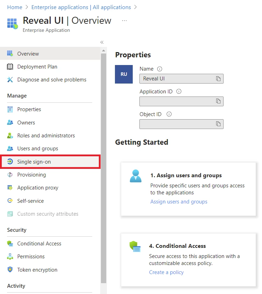Click the shield icon in Conditional Access card

(x=135, y=246)
